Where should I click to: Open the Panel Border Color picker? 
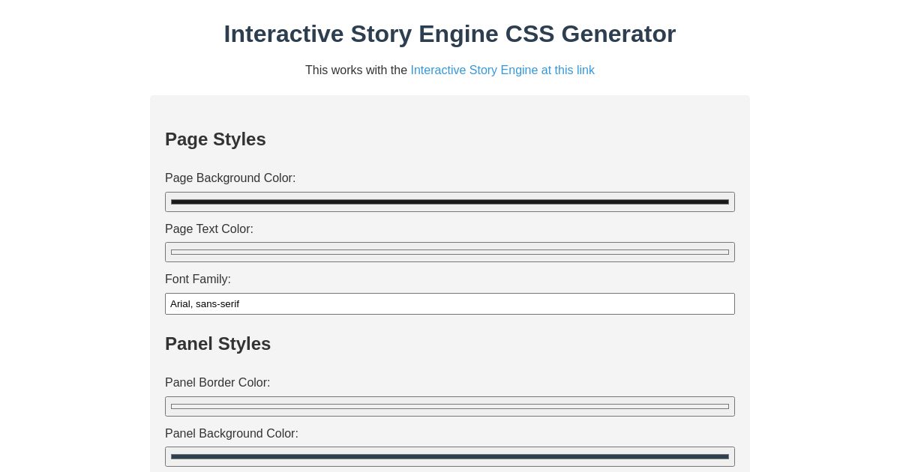pos(450,406)
